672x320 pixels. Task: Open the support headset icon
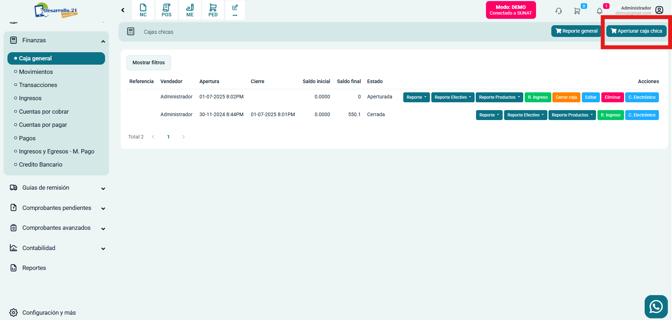pyautogui.click(x=558, y=11)
